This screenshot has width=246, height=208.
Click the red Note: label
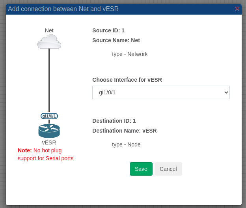(x=25, y=150)
